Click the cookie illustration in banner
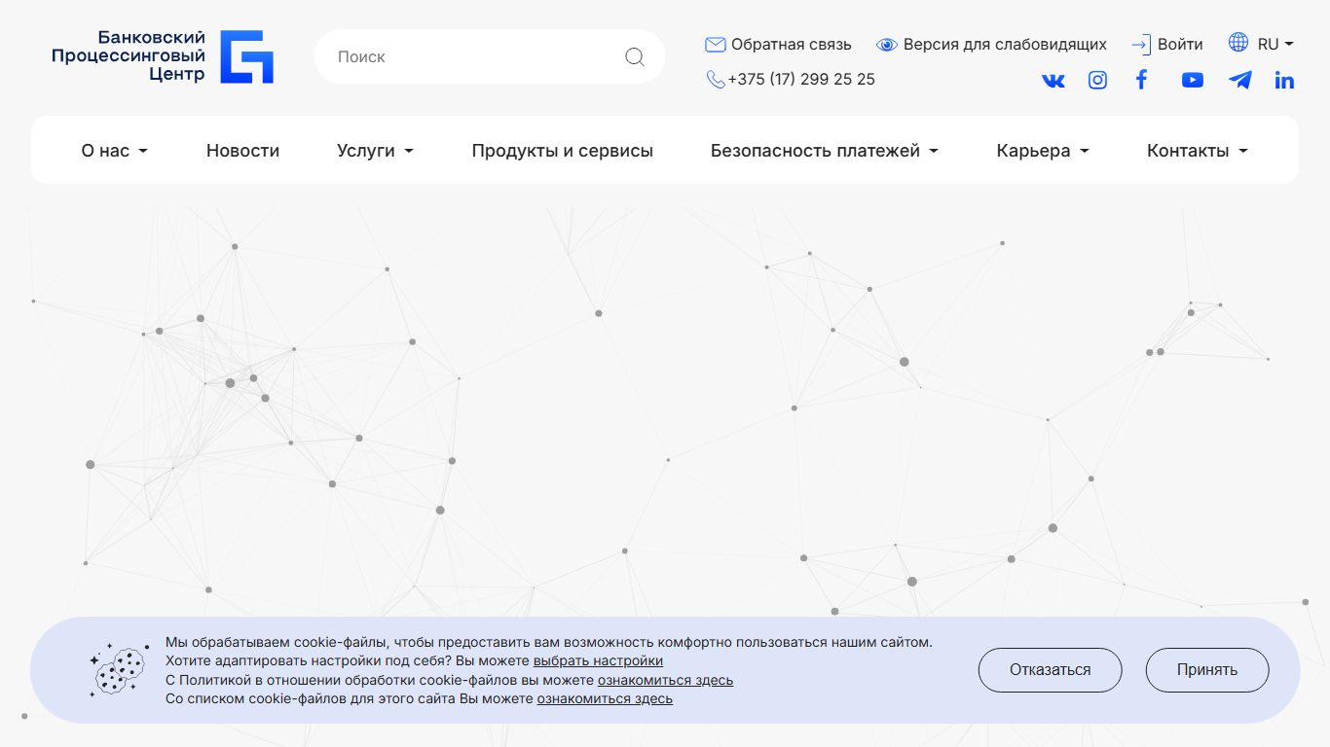1330x747 pixels. pyautogui.click(x=119, y=669)
